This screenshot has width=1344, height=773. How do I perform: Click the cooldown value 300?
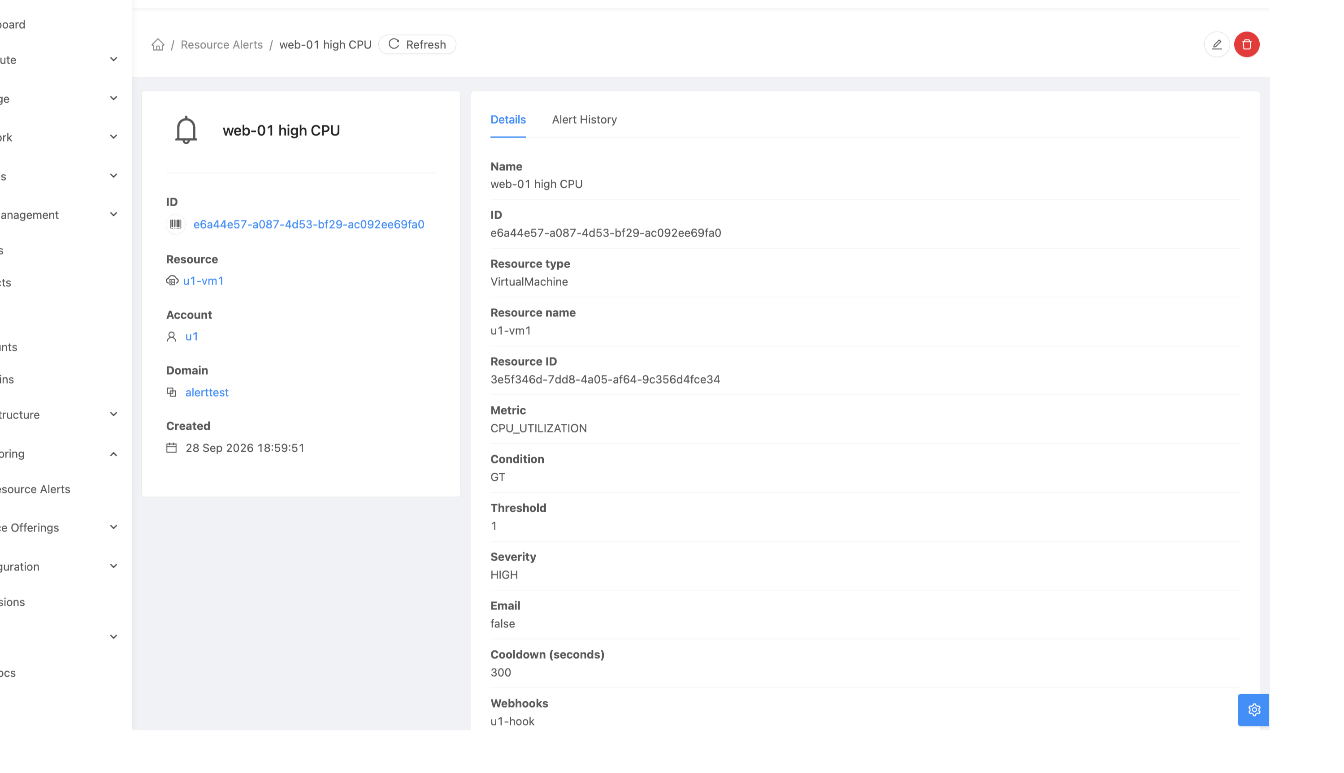(500, 673)
